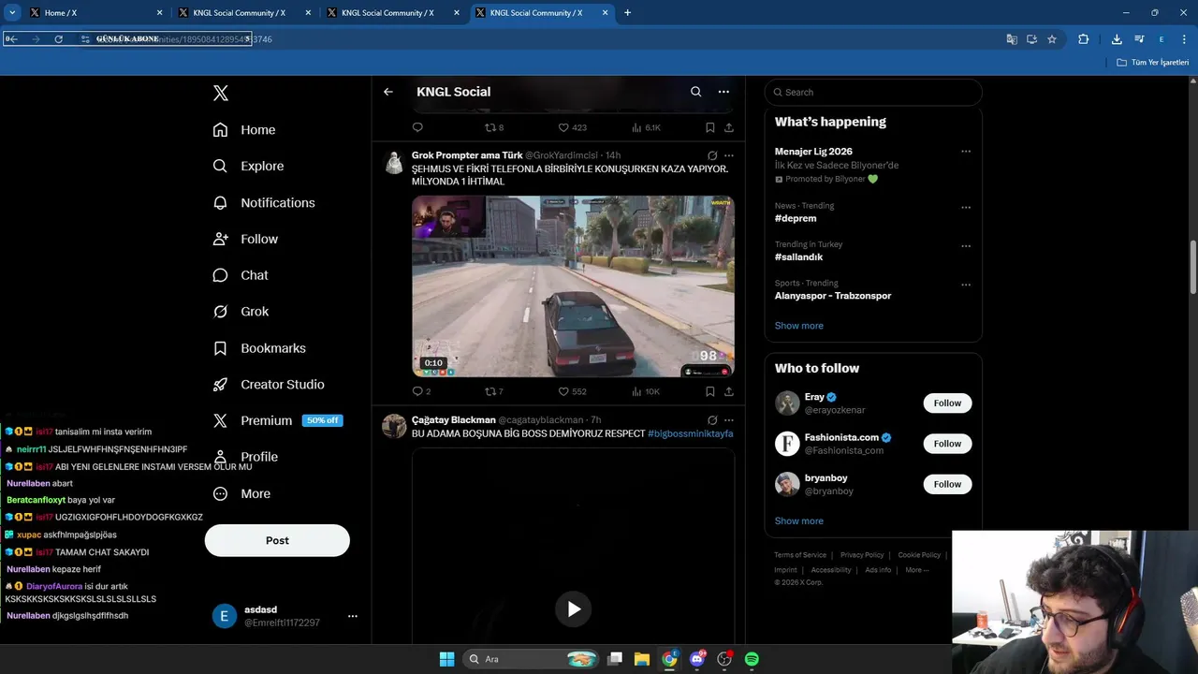The height and width of the screenshot is (674, 1198).
Task: Reload the page
Action: (58, 39)
